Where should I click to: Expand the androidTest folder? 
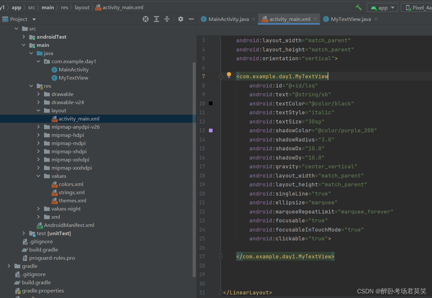[24, 37]
